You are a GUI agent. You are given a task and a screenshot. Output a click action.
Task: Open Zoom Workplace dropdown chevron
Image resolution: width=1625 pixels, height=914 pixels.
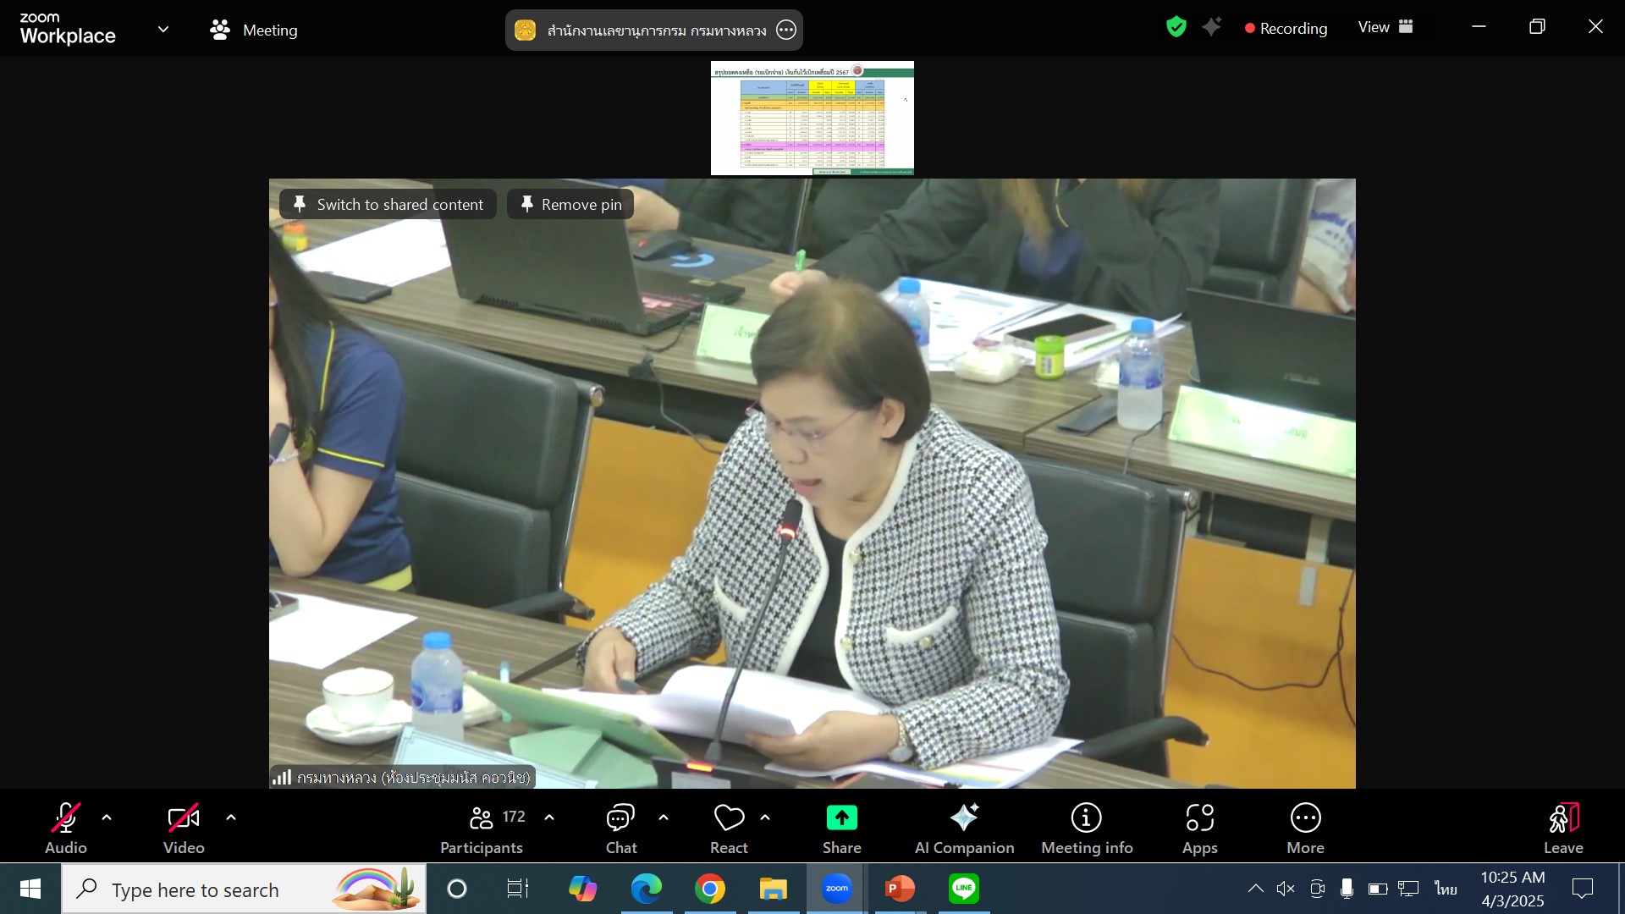[163, 30]
